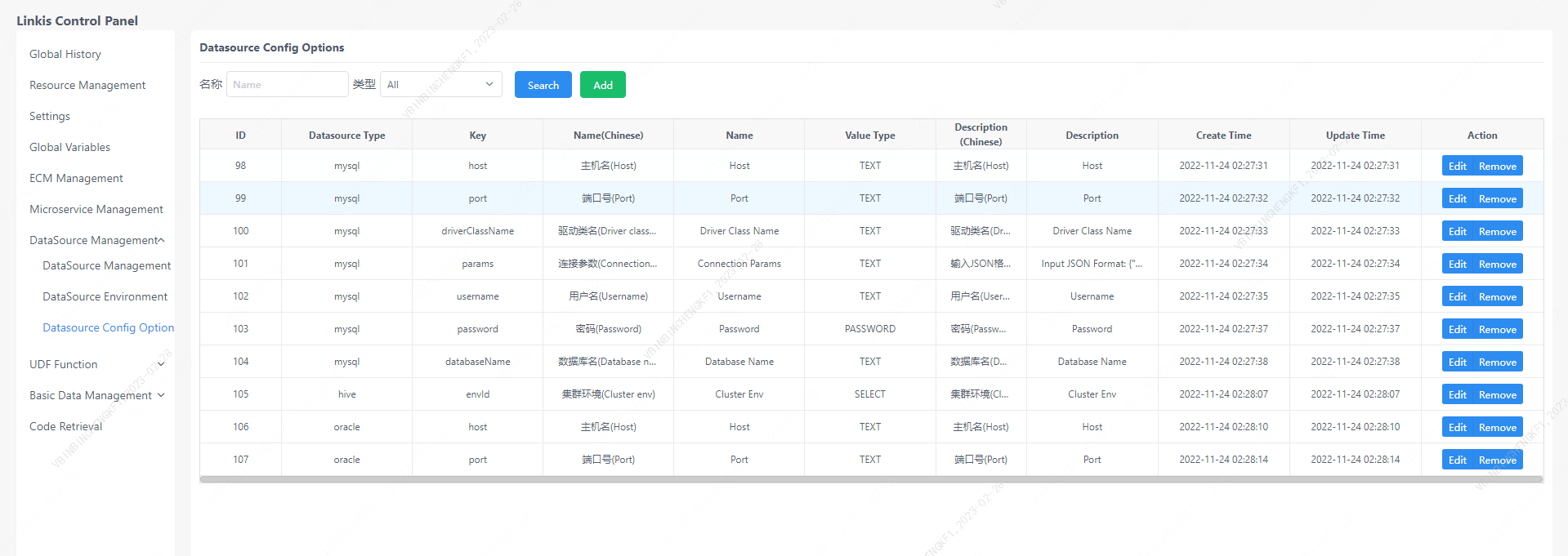Image resolution: width=1568 pixels, height=556 pixels.
Task: Open Microservice Management in sidebar
Action: point(96,209)
